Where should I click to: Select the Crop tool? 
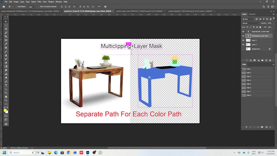[x=6, y=36]
